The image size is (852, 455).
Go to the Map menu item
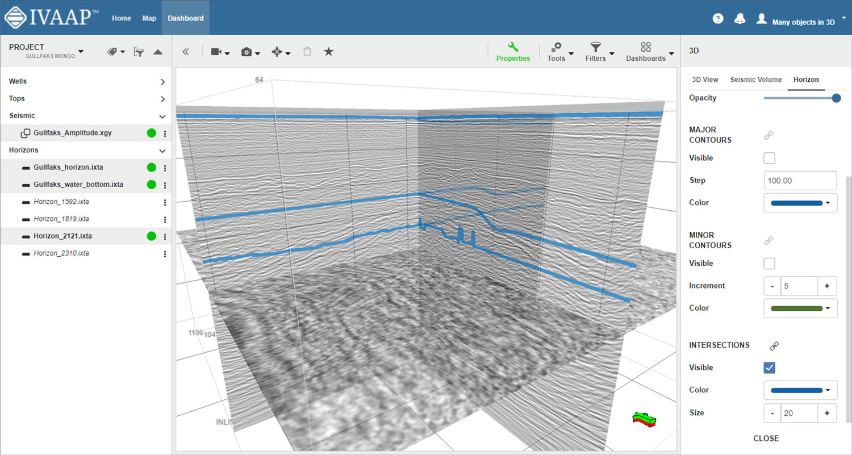149,18
